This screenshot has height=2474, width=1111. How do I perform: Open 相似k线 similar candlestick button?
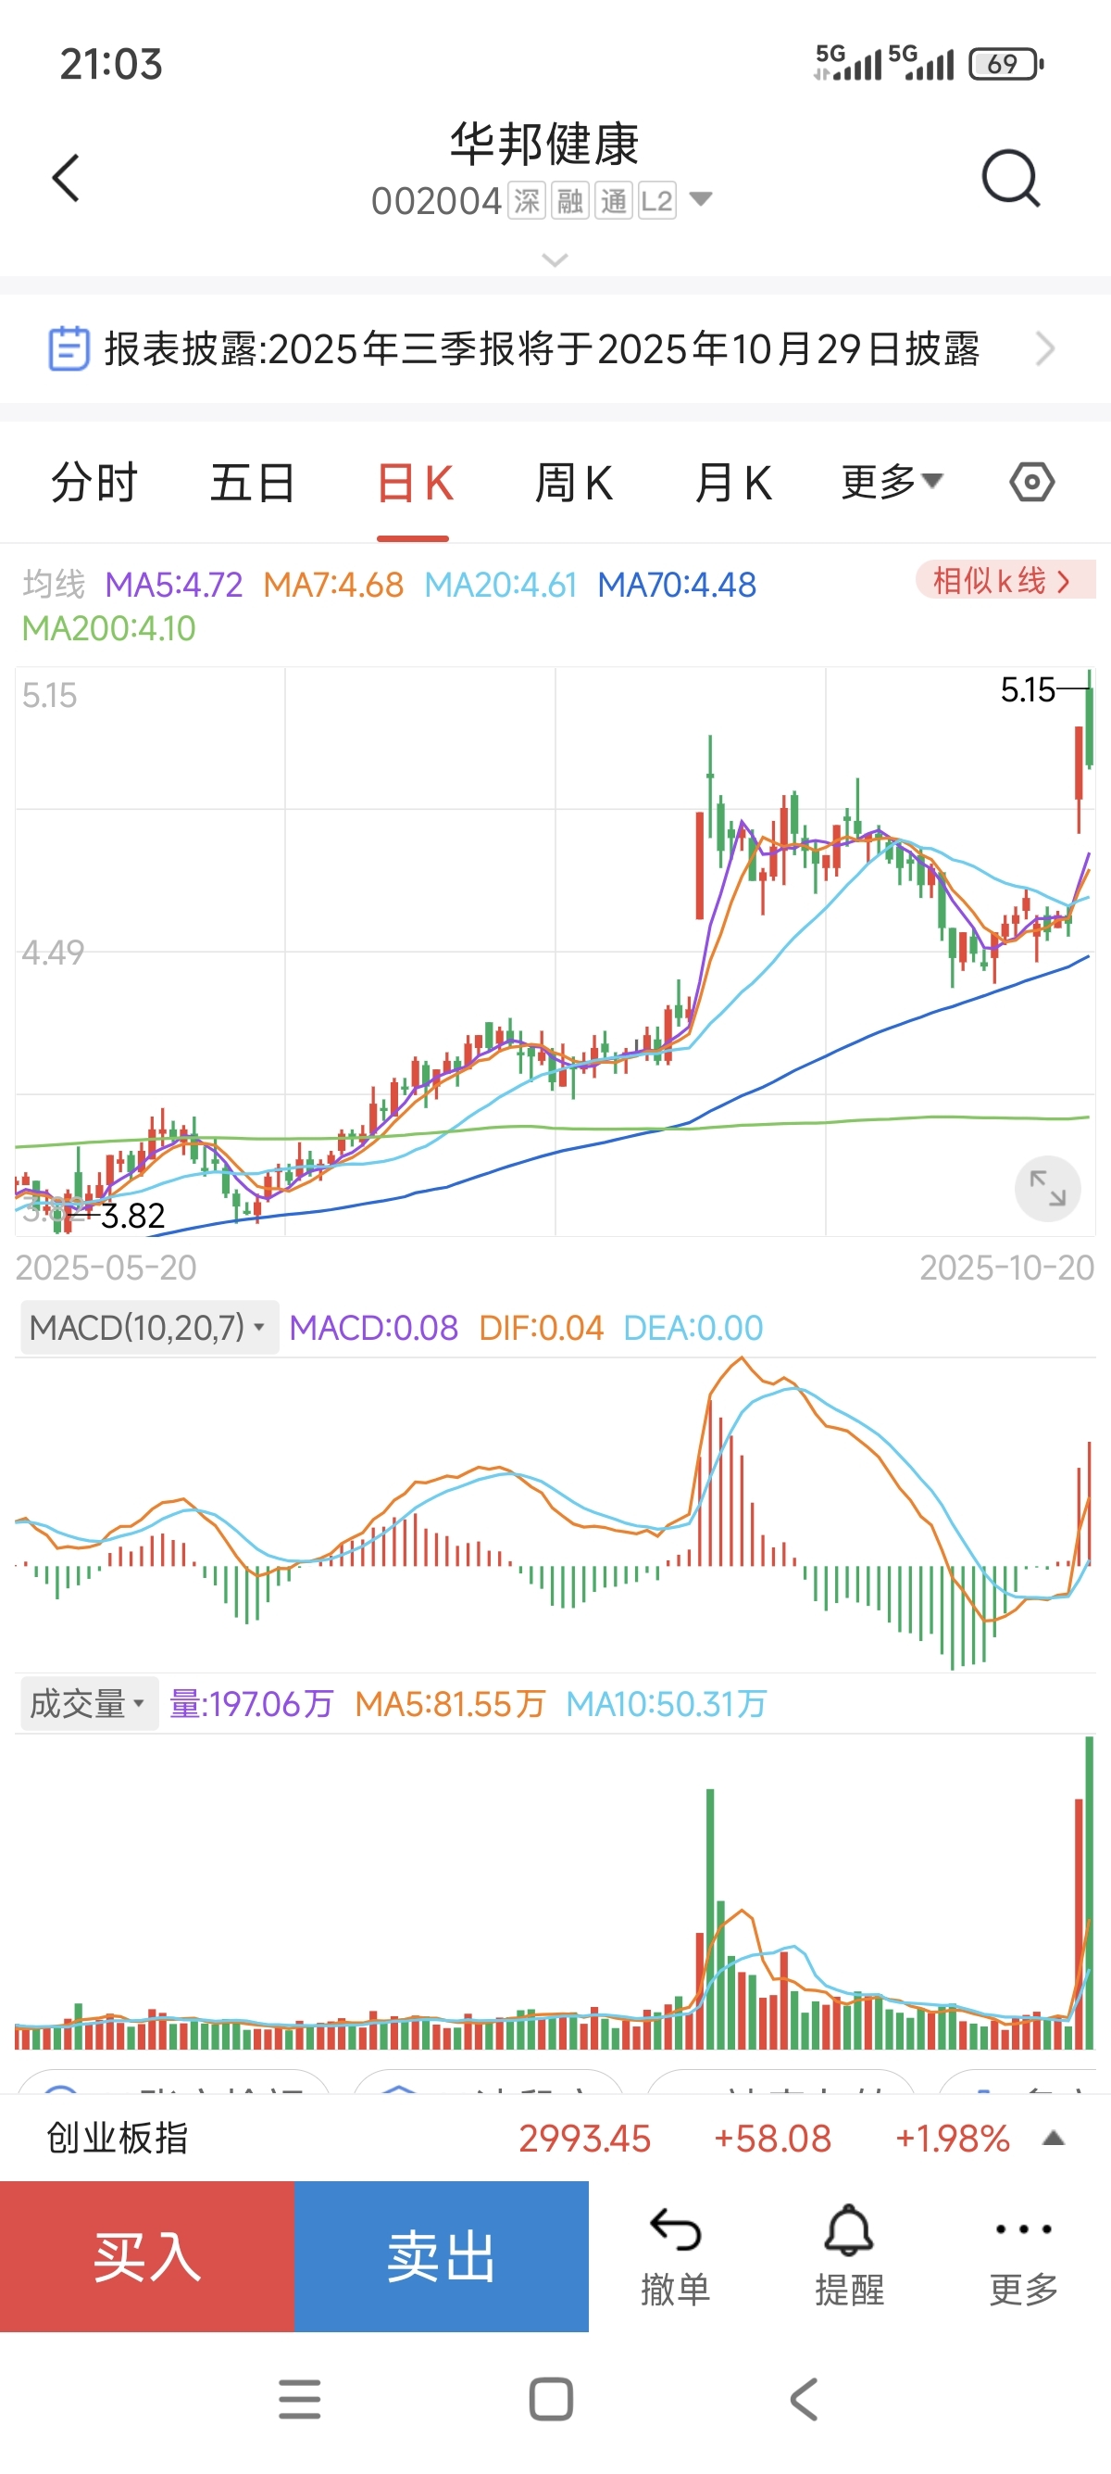click(x=1005, y=580)
